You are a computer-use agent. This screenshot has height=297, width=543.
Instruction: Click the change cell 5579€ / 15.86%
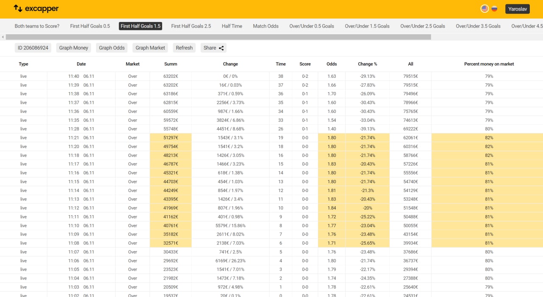point(230,225)
